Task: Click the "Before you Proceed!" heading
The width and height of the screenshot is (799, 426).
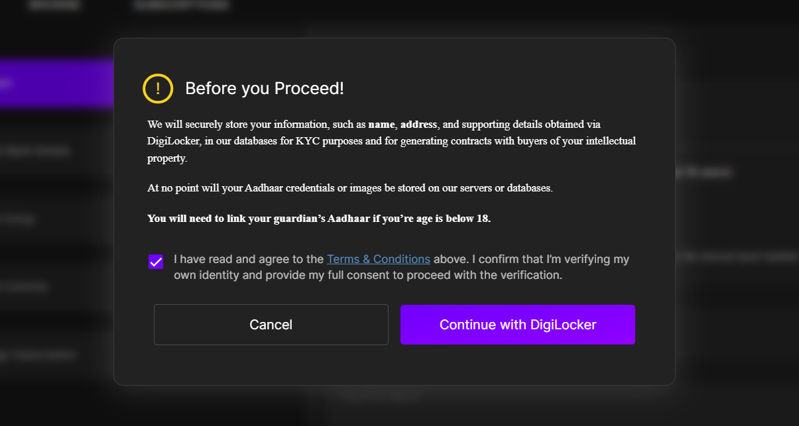Action: (265, 89)
